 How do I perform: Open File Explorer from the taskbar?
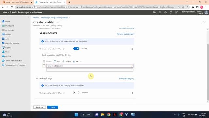pyautogui.click(x=103, y=115)
